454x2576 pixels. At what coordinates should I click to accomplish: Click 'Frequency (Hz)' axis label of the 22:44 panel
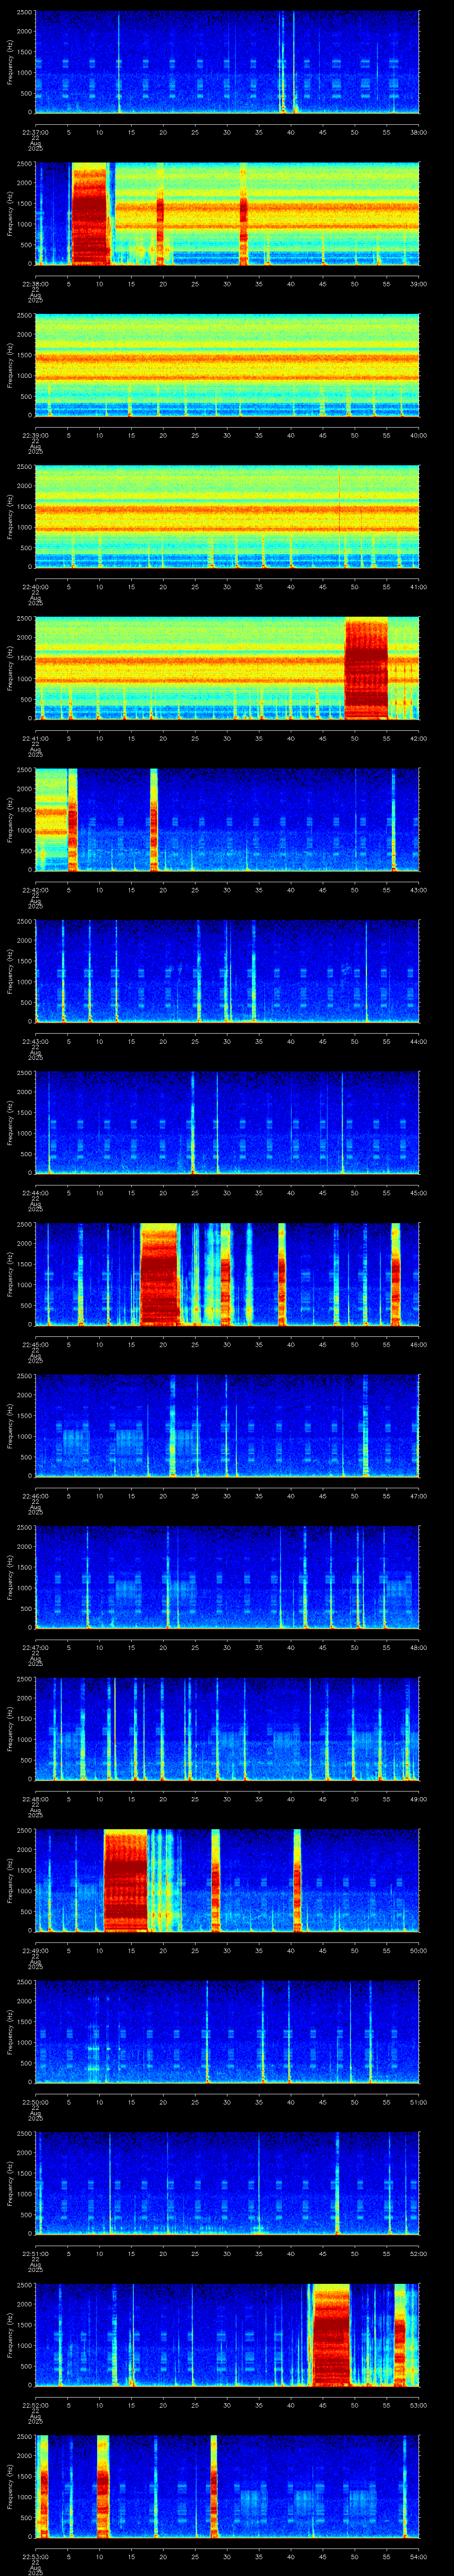click(10, 1123)
